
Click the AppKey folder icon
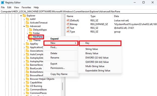[x=27, y=44]
